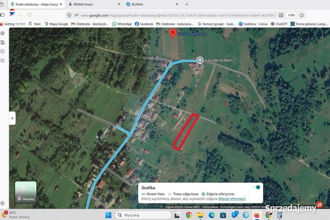The height and width of the screenshot is (220, 330).
Task: Click the sidebar bookmarks star icon
Action: coord(2,60)
